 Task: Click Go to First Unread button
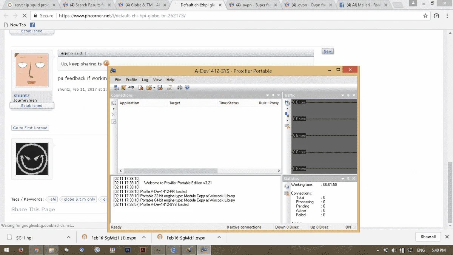(x=30, y=128)
